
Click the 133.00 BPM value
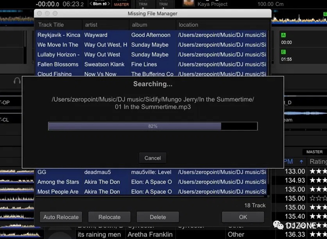pos(295,172)
